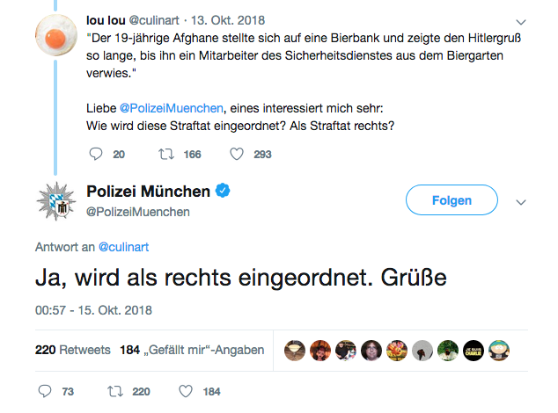Like lou lou's tweet with heart
The height and width of the screenshot is (413, 558).
[x=236, y=155]
